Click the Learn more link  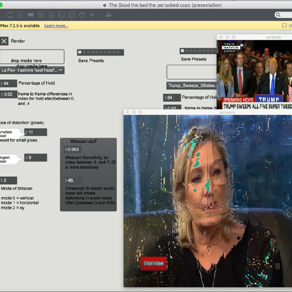(x=56, y=26)
